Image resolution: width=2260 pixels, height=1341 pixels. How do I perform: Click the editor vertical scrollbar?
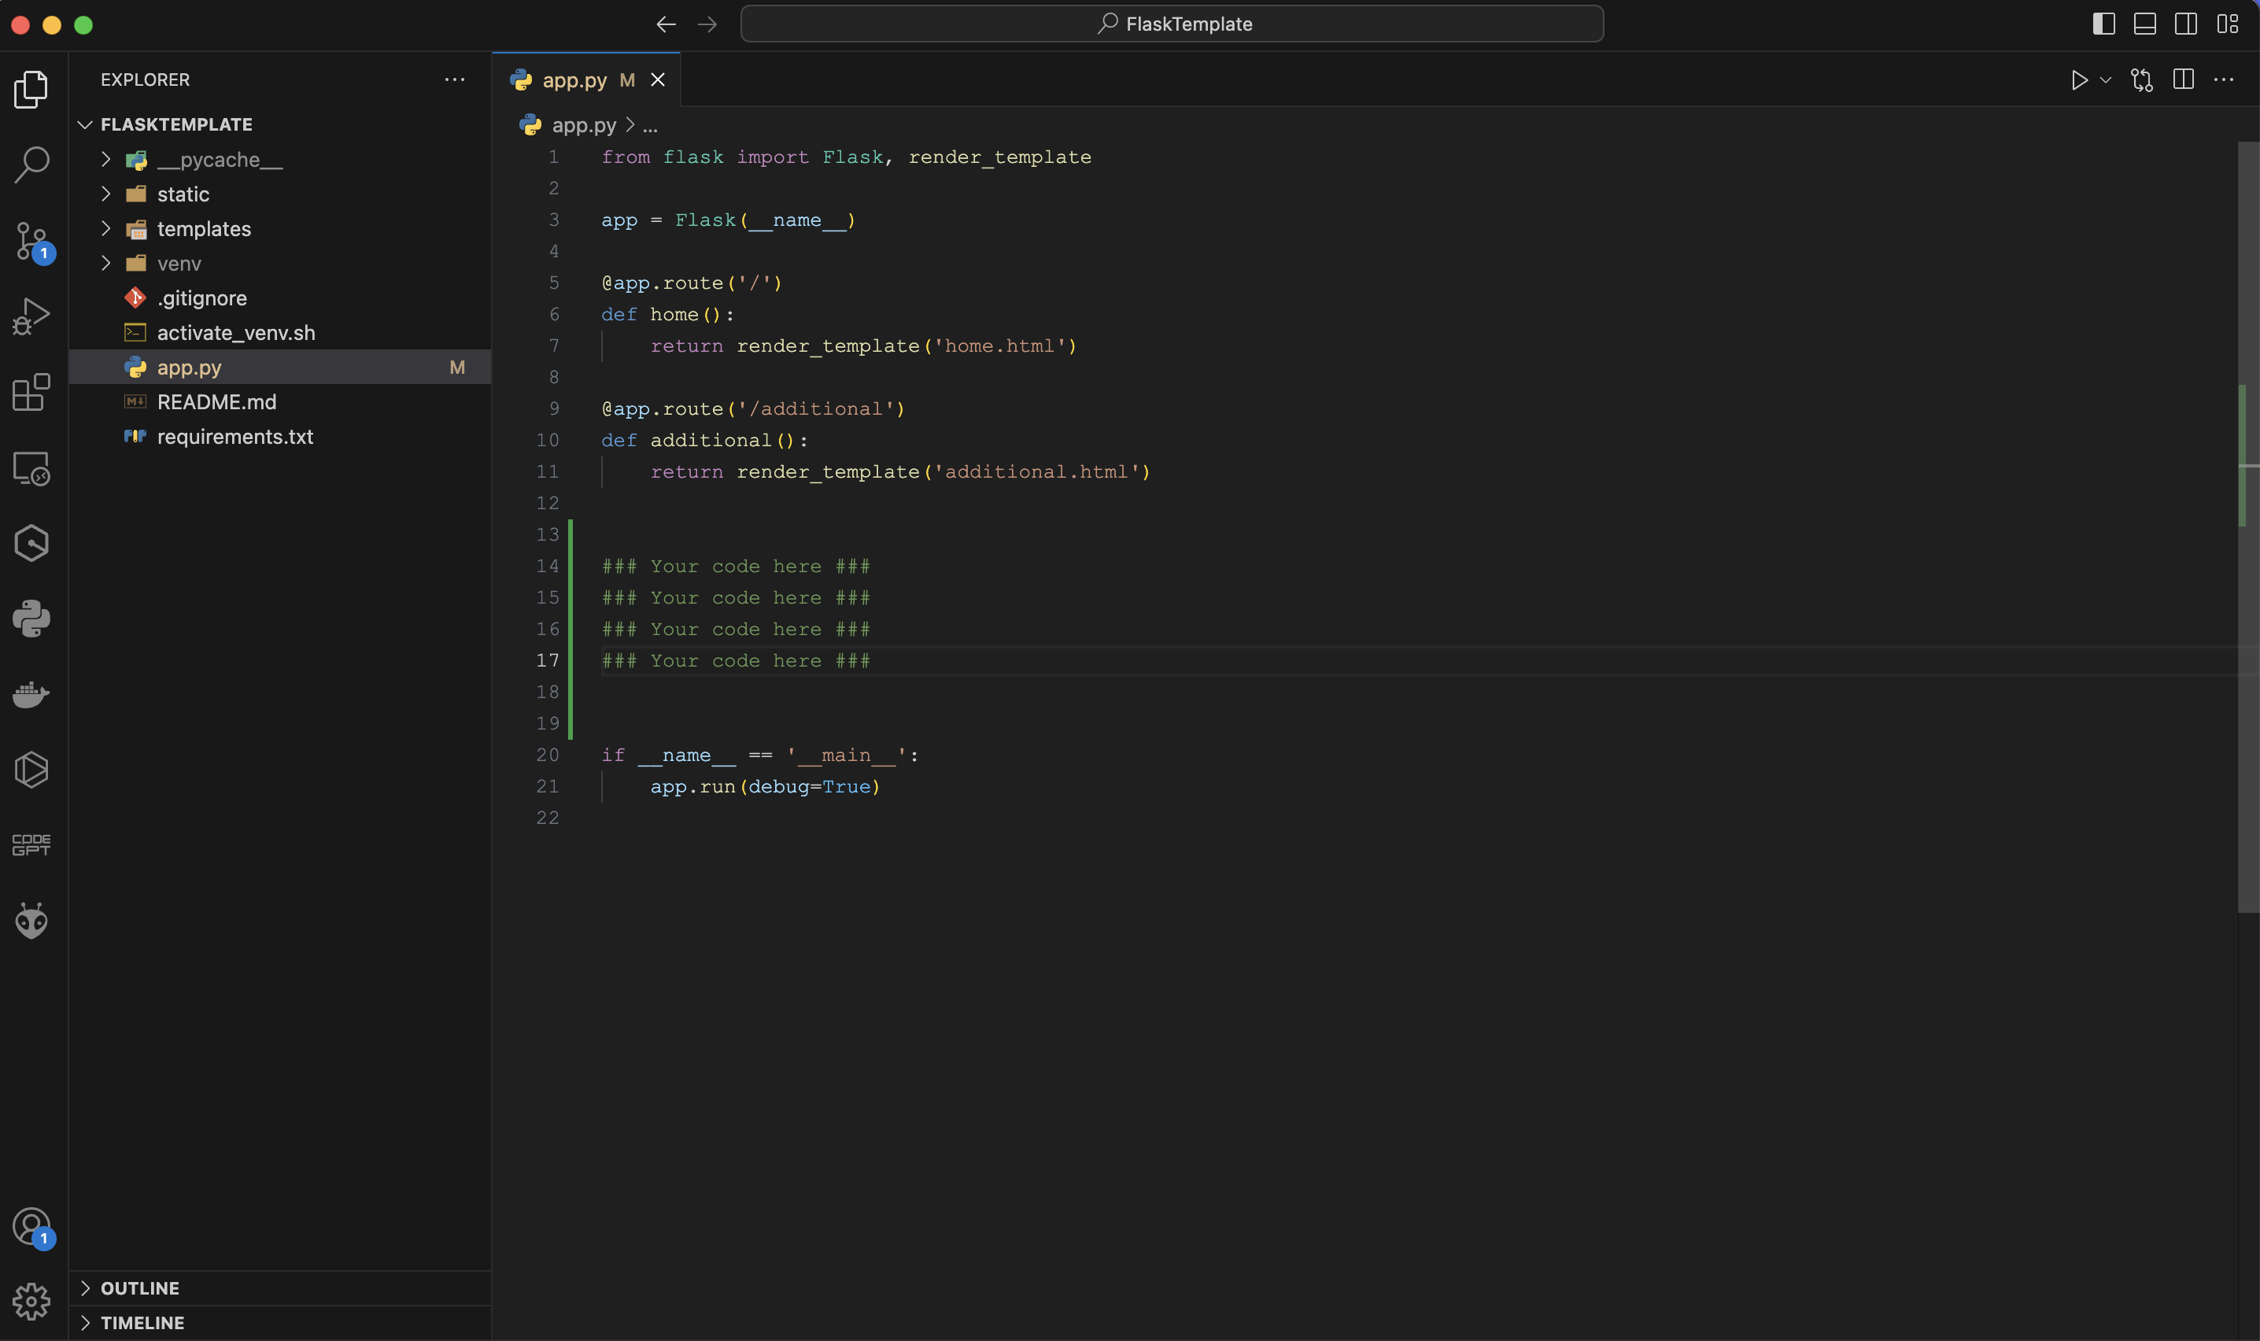pos(2248,526)
